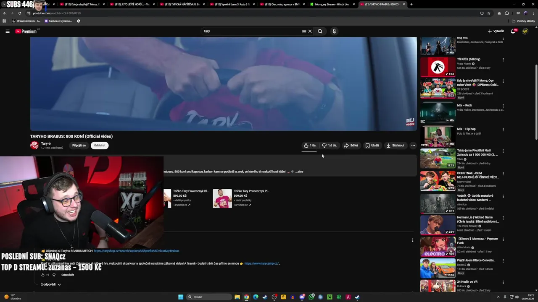538x302 pixels.
Task: Like the pinned comment thumb-up
Action: [x=43, y=275]
